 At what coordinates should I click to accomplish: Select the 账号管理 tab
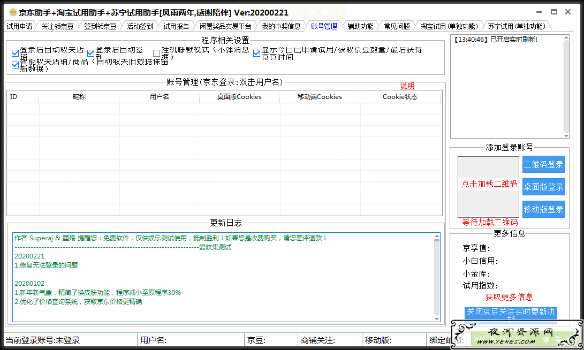point(324,26)
